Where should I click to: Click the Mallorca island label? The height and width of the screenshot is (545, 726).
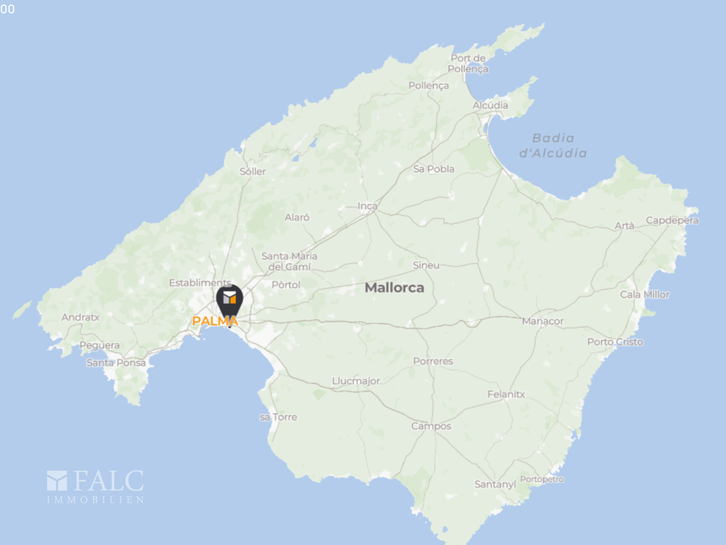tap(394, 288)
